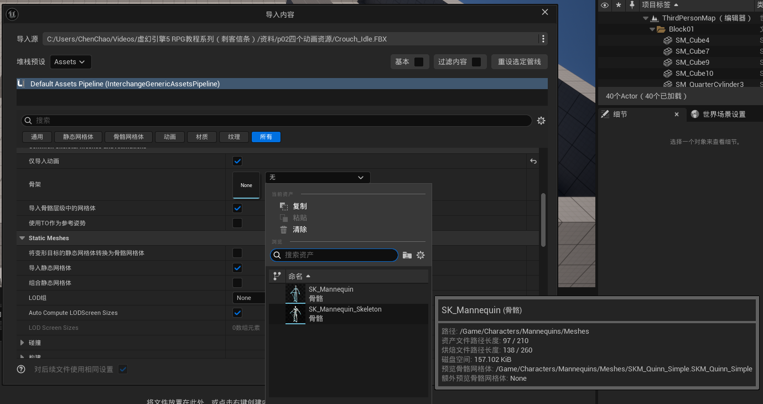Click the trash icon beside 清除

click(x=284, y=229)
